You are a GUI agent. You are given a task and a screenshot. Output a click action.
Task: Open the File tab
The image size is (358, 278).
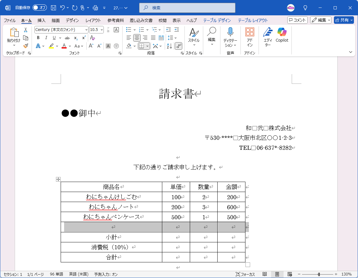[10, 20]
